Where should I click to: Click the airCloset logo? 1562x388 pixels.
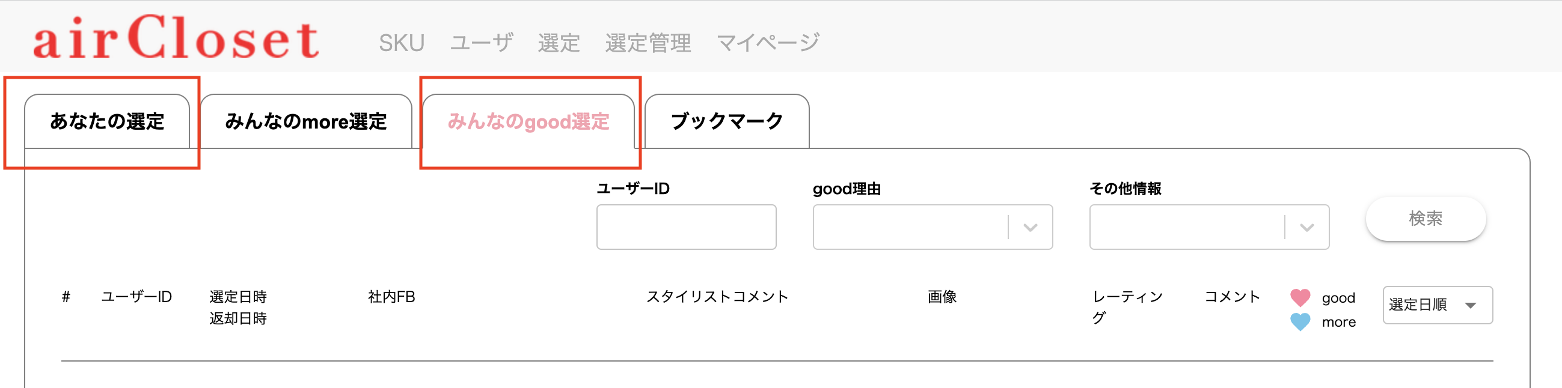point(176,38)
